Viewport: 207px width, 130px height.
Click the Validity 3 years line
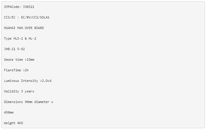pyautogui.click(x=19, y=91)
